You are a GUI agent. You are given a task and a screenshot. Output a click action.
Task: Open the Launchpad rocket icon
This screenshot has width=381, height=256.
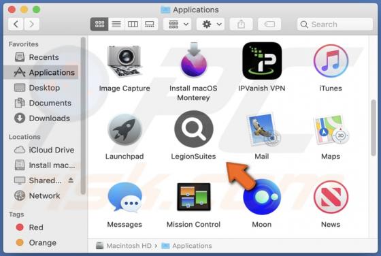tap(125, 129)
